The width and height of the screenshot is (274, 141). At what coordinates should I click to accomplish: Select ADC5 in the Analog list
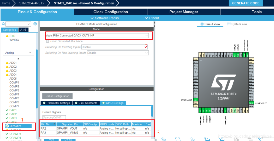point(13,79)
